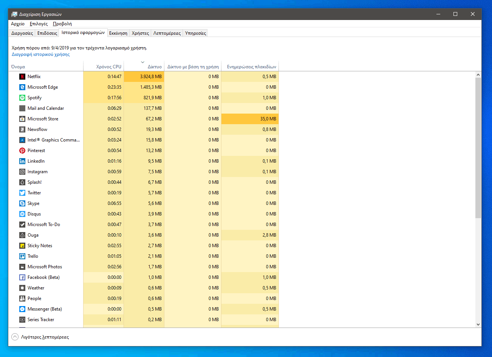Click the Facebook (Beta) icon

pos(22,277)
